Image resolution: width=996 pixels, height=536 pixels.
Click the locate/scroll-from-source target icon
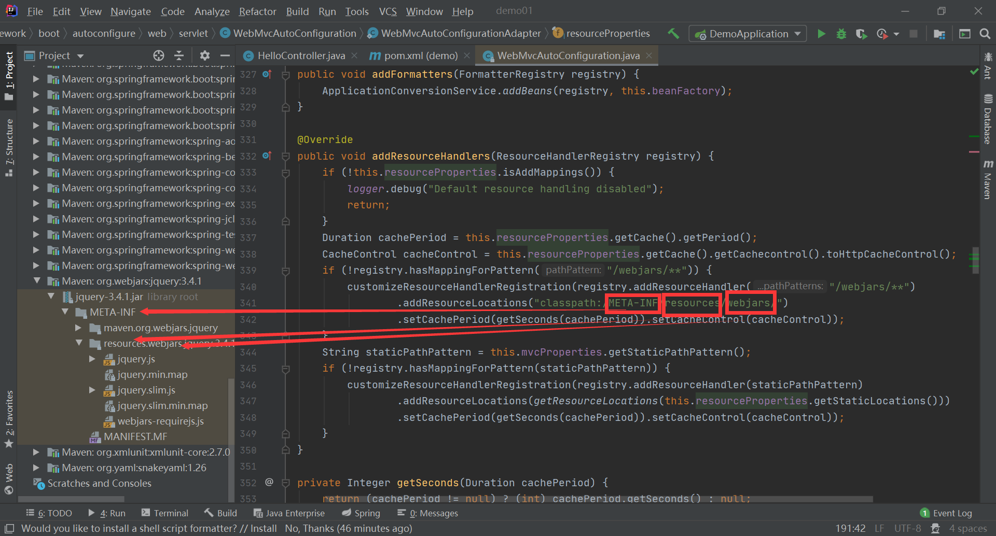159,55
